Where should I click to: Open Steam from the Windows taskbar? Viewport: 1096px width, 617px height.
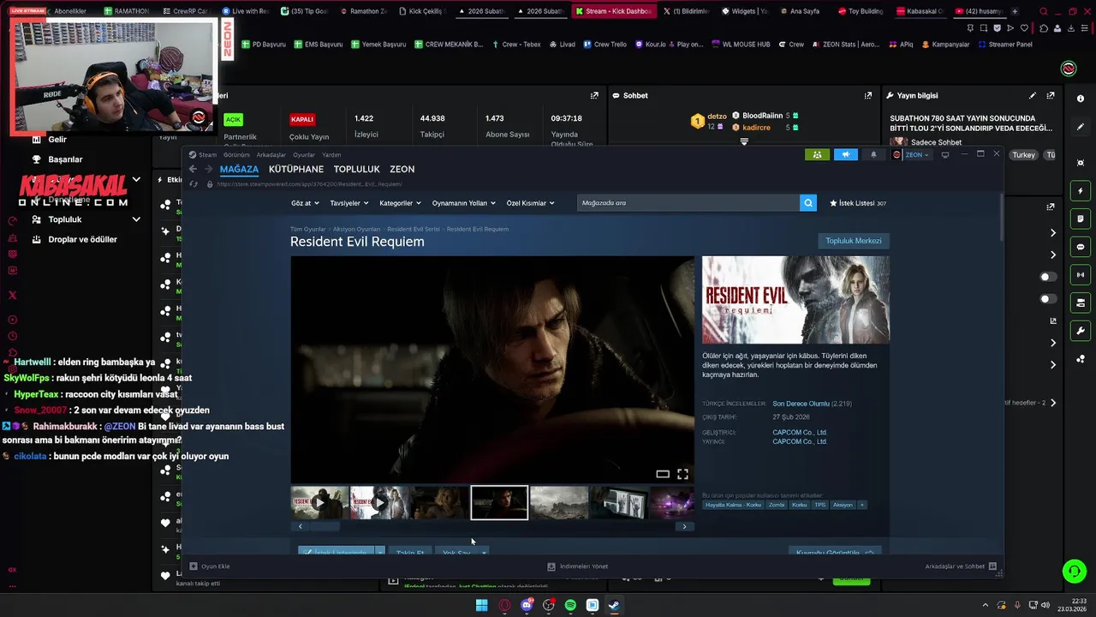[x=615, y=605]
